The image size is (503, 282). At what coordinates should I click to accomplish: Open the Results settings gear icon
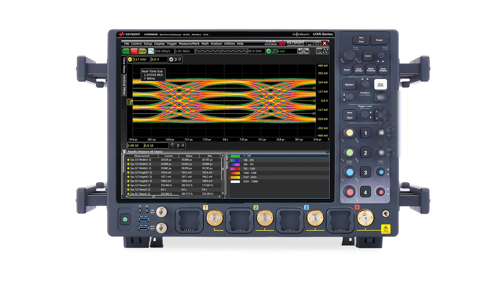[x=124, y=152]
